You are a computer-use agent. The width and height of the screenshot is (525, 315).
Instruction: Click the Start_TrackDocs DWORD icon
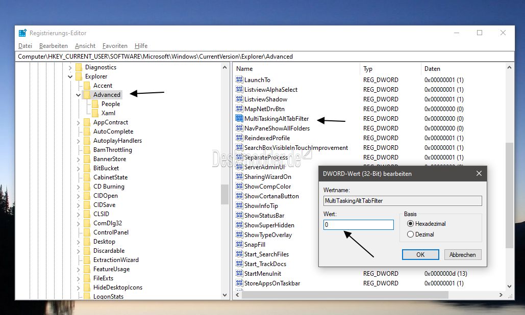(x=239, y=264)
